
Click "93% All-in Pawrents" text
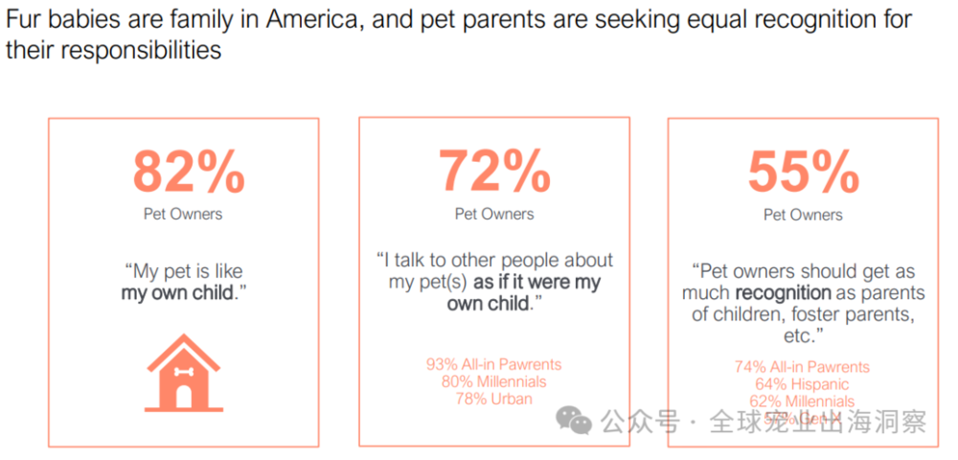(494, 364)
